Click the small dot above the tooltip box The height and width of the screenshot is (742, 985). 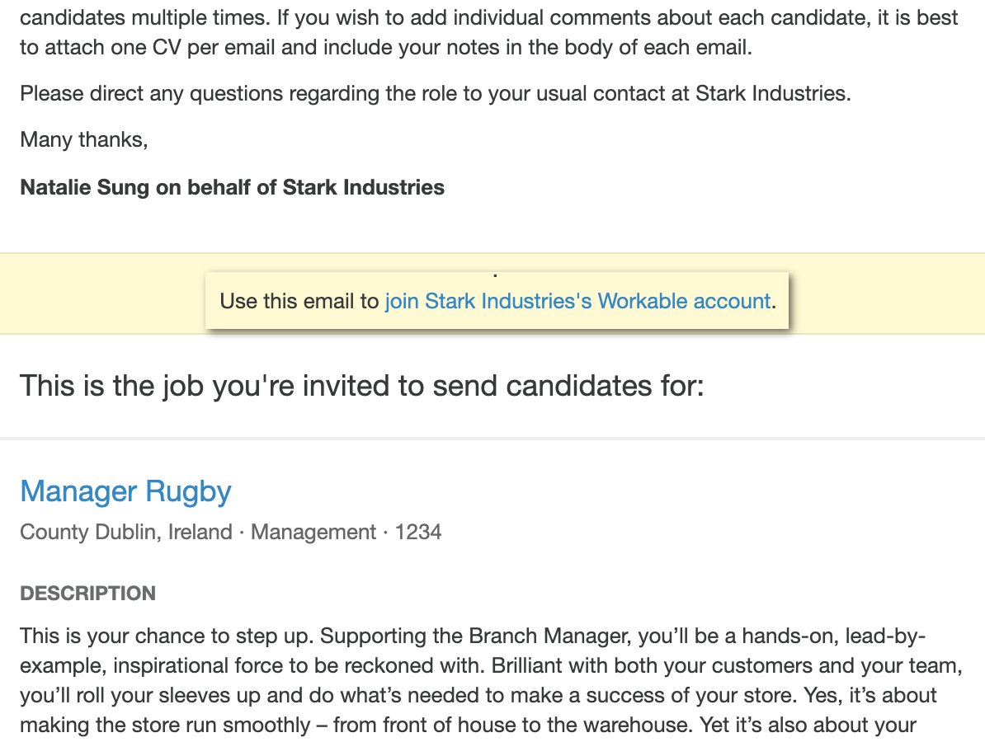tap(495, 275)
